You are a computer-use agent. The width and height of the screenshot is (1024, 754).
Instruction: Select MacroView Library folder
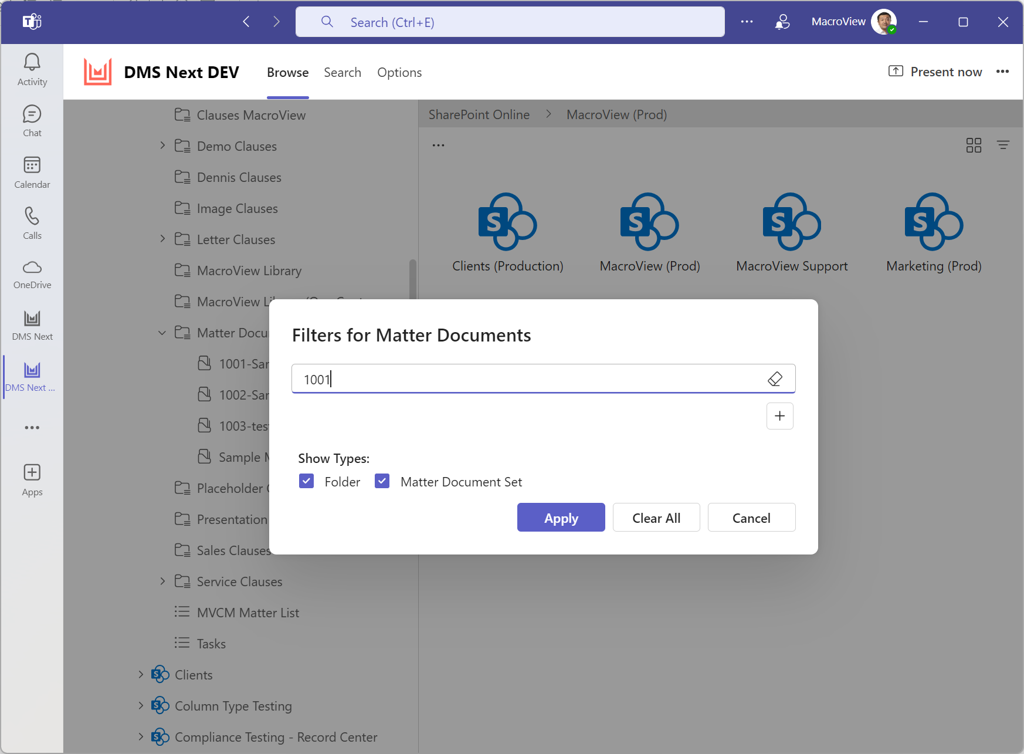pyautogui.click(x=238, y=271)
